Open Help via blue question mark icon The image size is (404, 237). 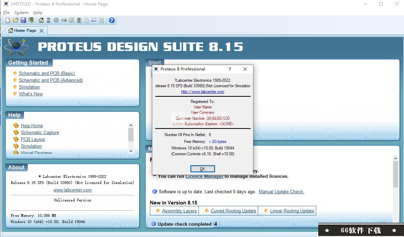click(111, 20)
